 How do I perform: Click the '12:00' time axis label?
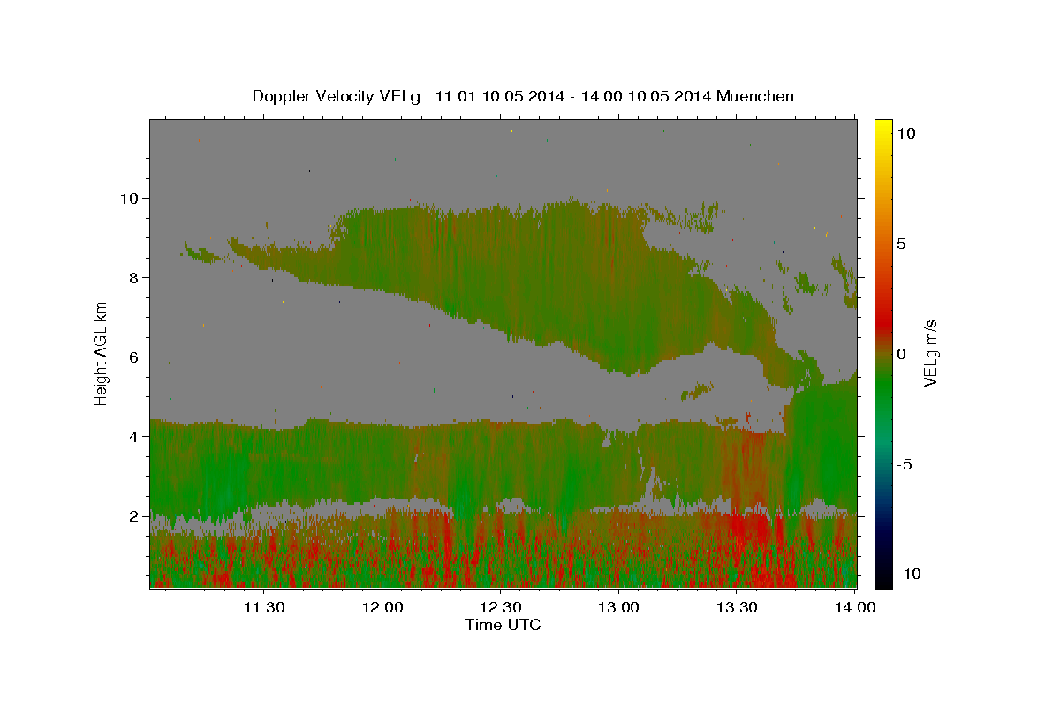pos(382,607)
